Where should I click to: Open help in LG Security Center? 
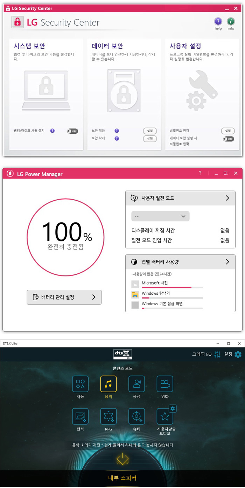pyautogui.click(x=218, y=21)
